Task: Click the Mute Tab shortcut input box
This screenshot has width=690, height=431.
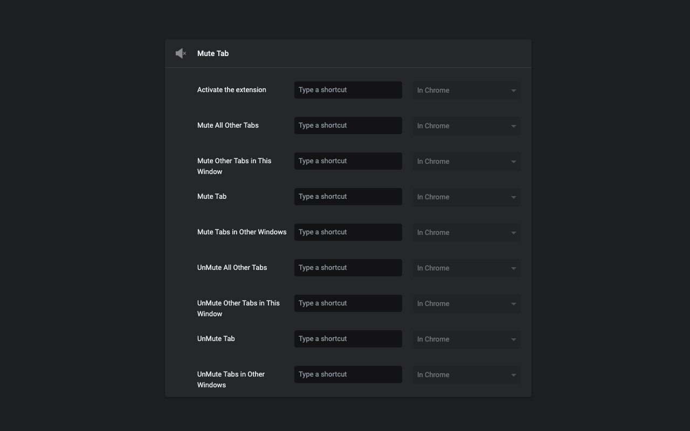Action: tap(348, 197)
